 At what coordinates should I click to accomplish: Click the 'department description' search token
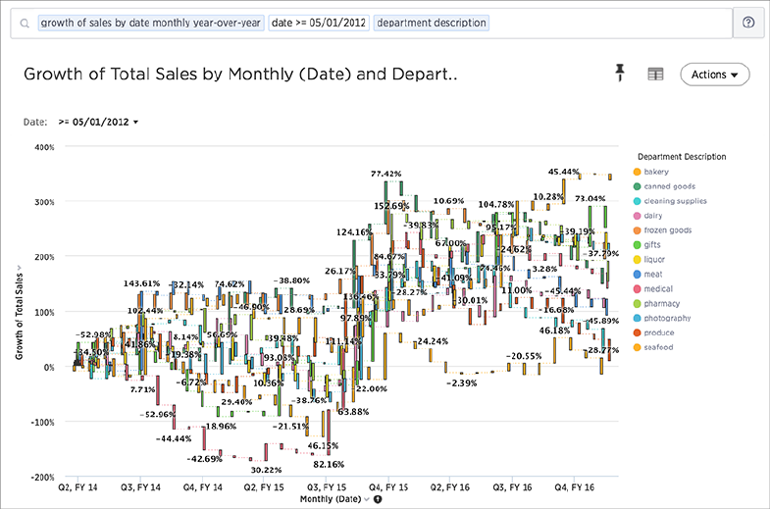pos(432,24)
